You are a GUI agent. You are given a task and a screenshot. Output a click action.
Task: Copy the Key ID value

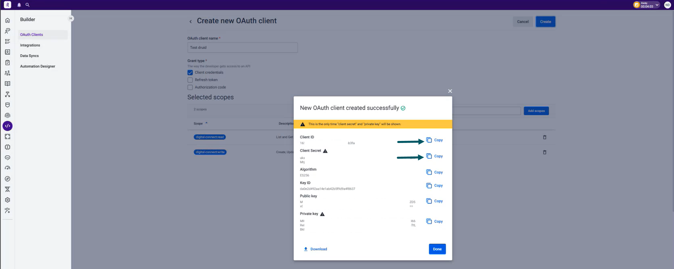(435, 186)
